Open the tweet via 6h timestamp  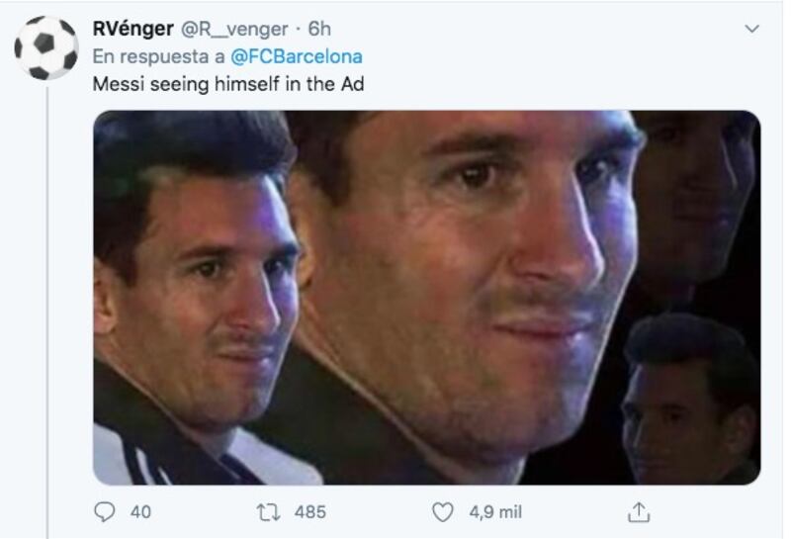point(319,29)
